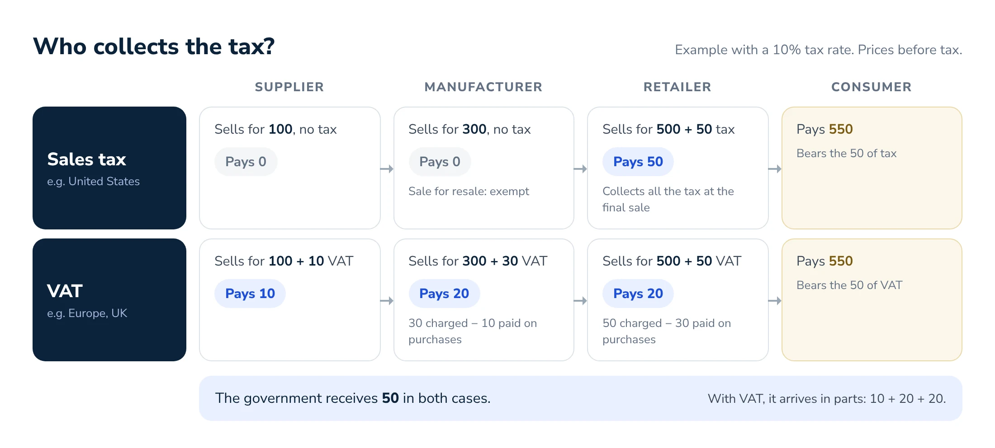Click the 'Pays 0' pill under Manufacturer

pos(440,162)
